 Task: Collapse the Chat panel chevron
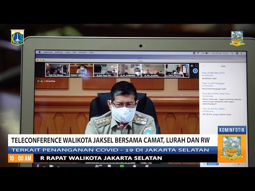click(x=203, y=66)
